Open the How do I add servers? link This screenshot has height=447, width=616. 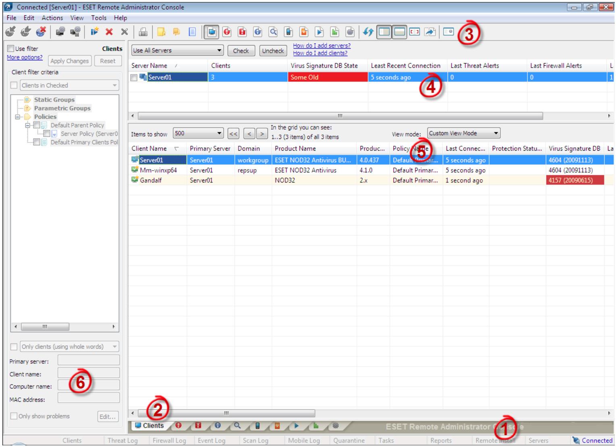click(x=321, y=46)
